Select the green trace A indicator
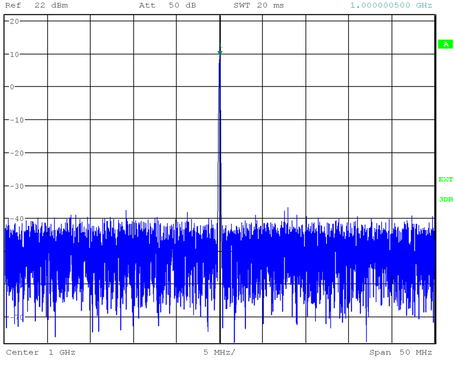Image resolution: width=454 pixels, height=372 pixels. [445, 44]
